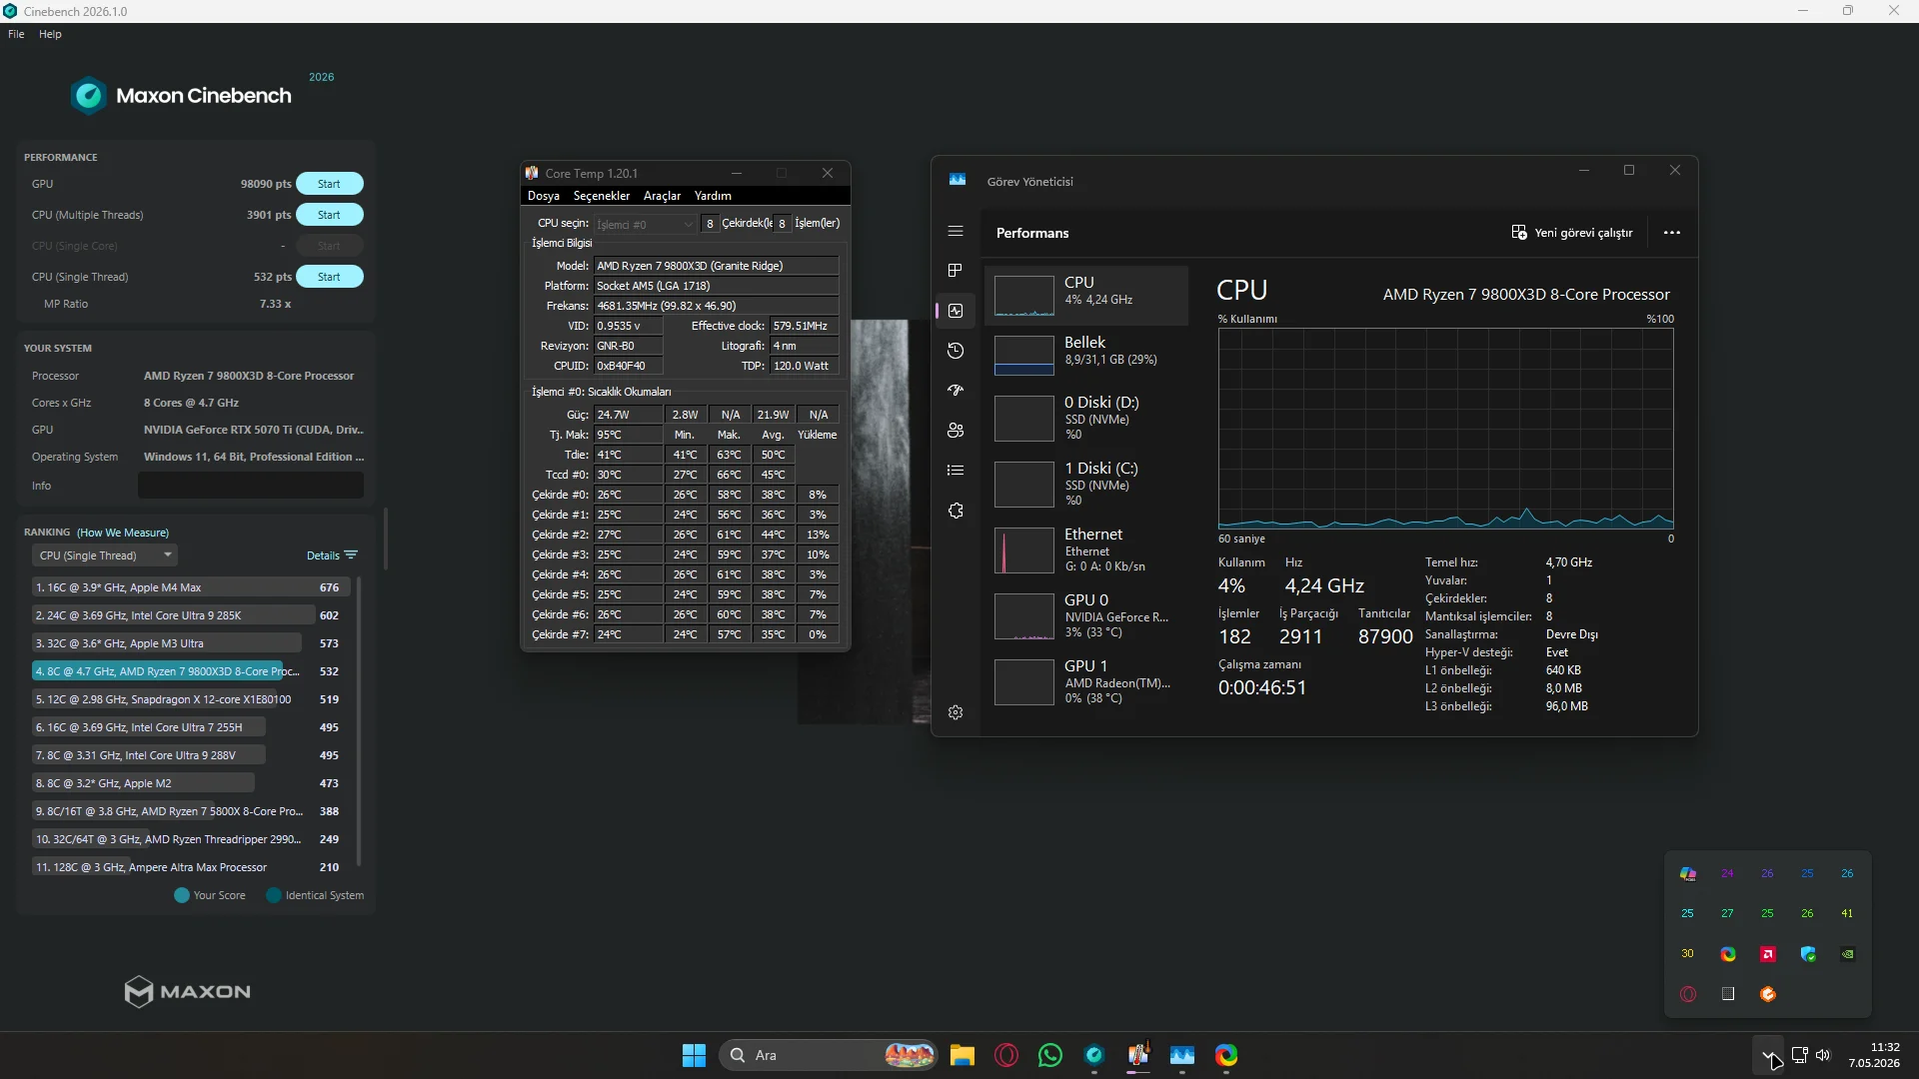The height and width of the screenshot is (1079, 1919).
Task: Expand CPU seçin İşlemci #0 dropdown
Action: point(645,224)
